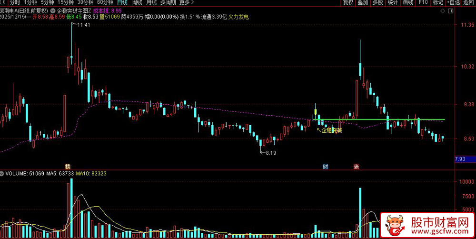Click the 返回 back button
476x239 pixels.
pyautogui.click(x=469, y=2)
